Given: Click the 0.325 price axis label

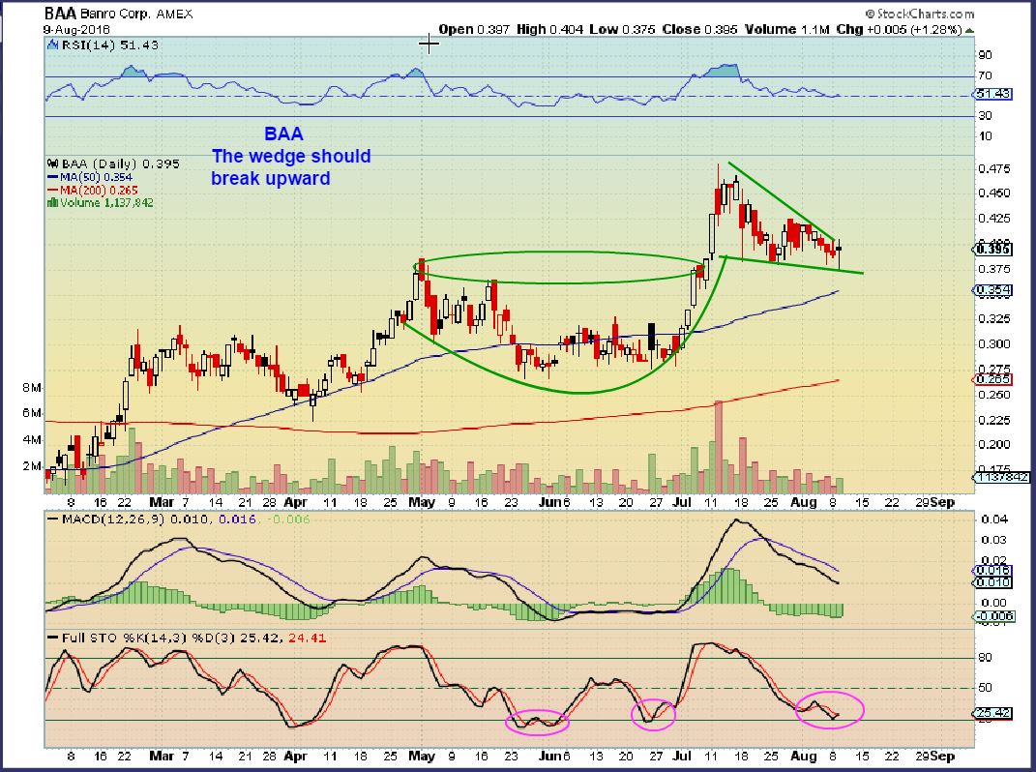Looking at the screenshot, I should click(994, 318).
